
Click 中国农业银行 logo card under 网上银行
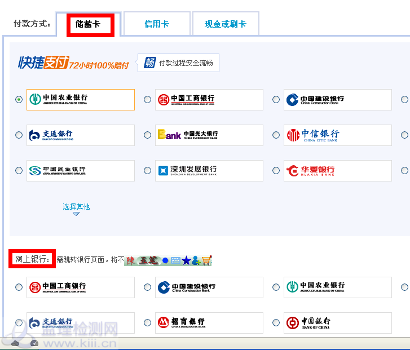(338, 287)
